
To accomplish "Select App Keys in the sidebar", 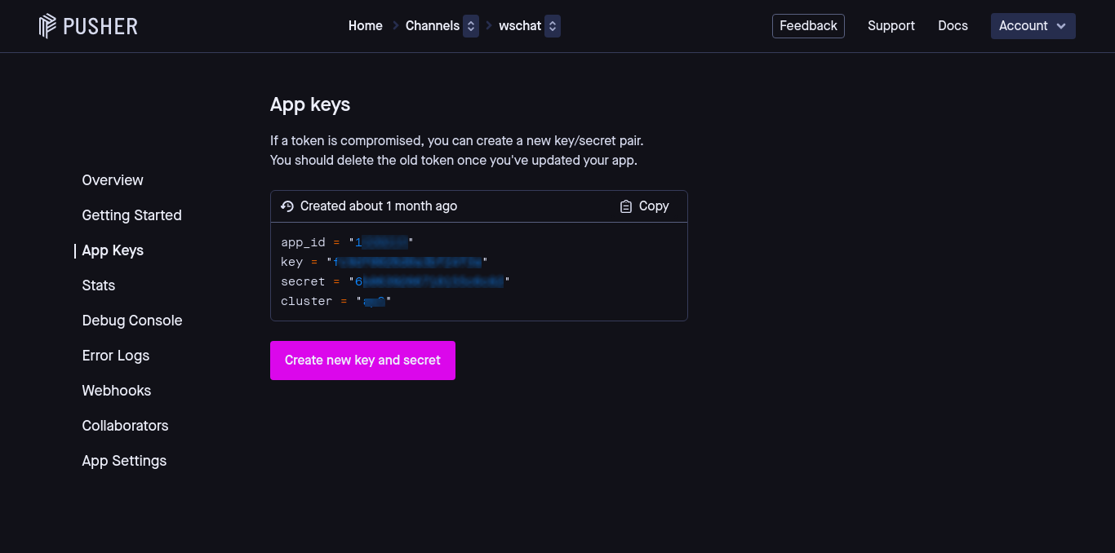I will 113,250.
